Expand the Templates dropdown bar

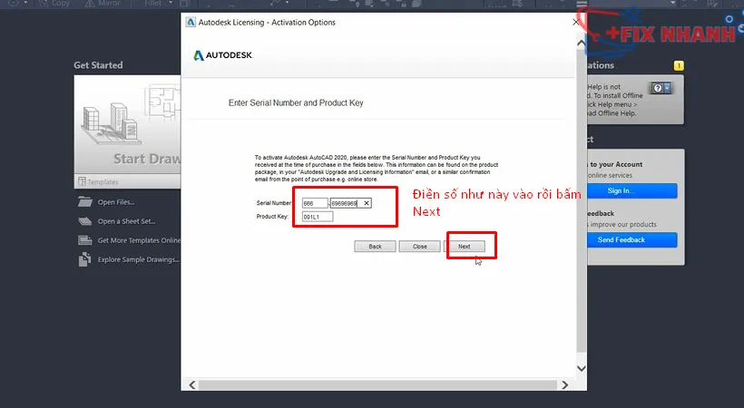click(x=127, y=181)
